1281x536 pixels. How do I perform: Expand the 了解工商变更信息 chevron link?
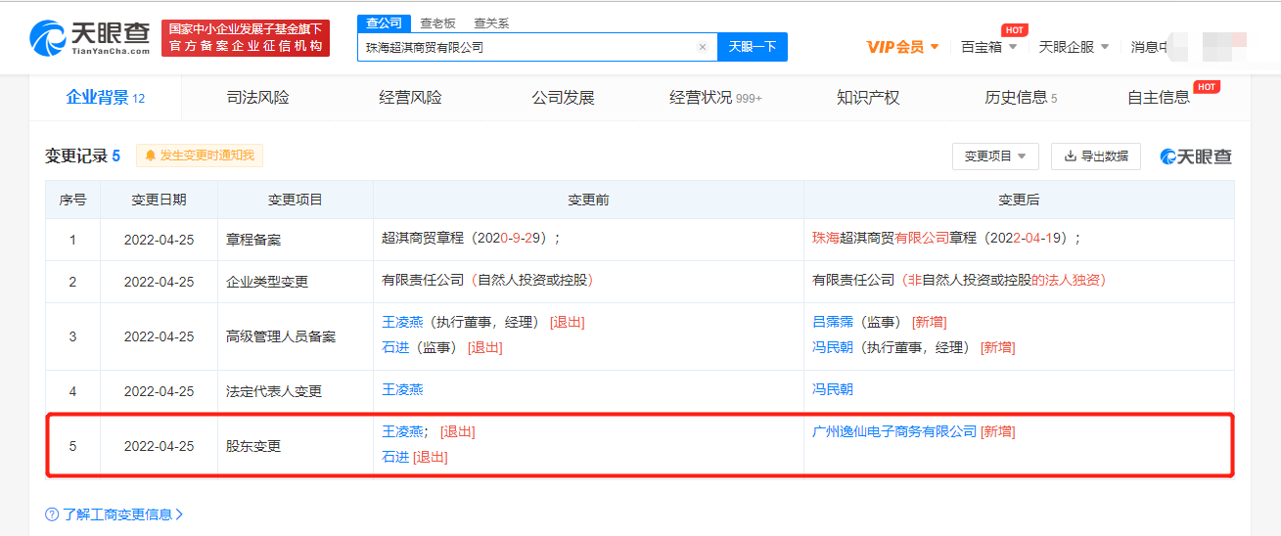179,514
